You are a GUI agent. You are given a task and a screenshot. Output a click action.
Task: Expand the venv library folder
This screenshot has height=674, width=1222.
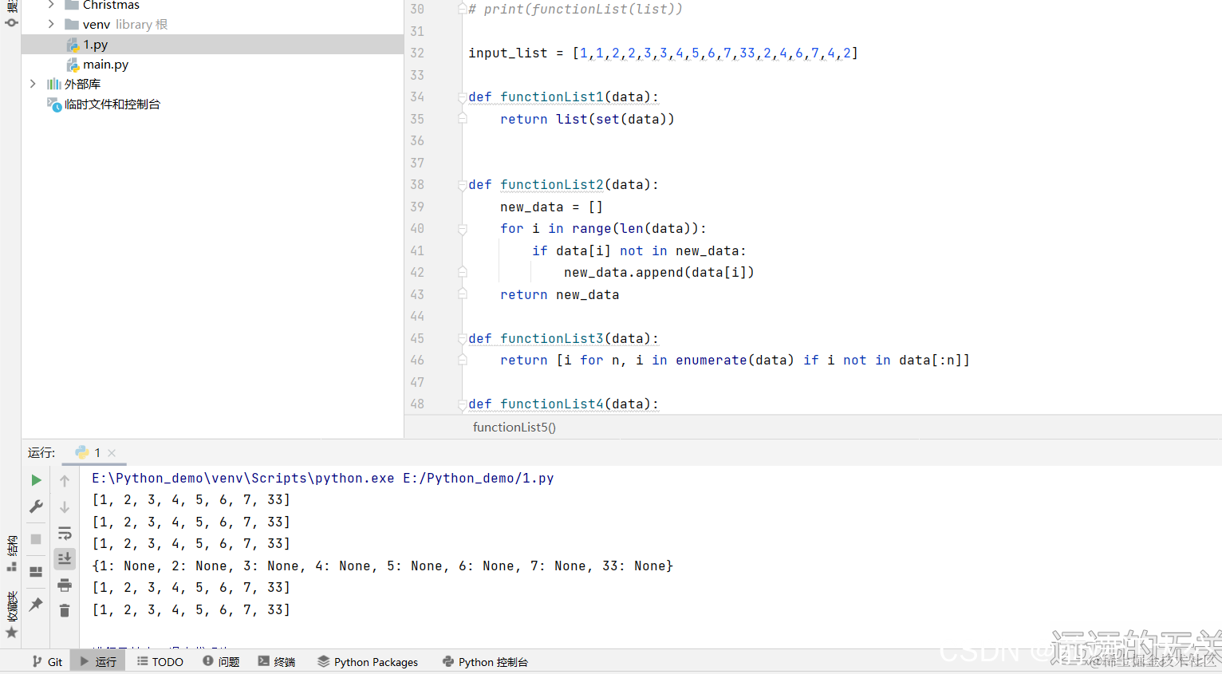pos(51,25)
